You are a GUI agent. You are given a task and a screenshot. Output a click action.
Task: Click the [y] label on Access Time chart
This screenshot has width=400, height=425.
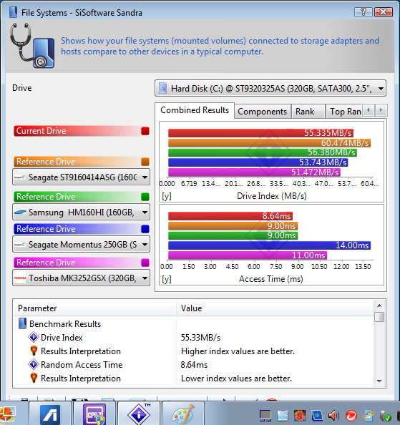click(167, 279)
